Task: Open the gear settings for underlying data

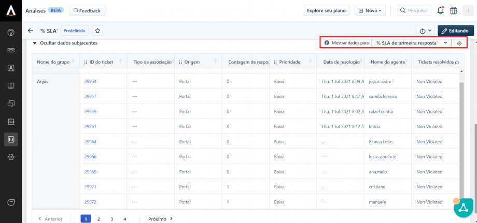Action: (459, 43)
